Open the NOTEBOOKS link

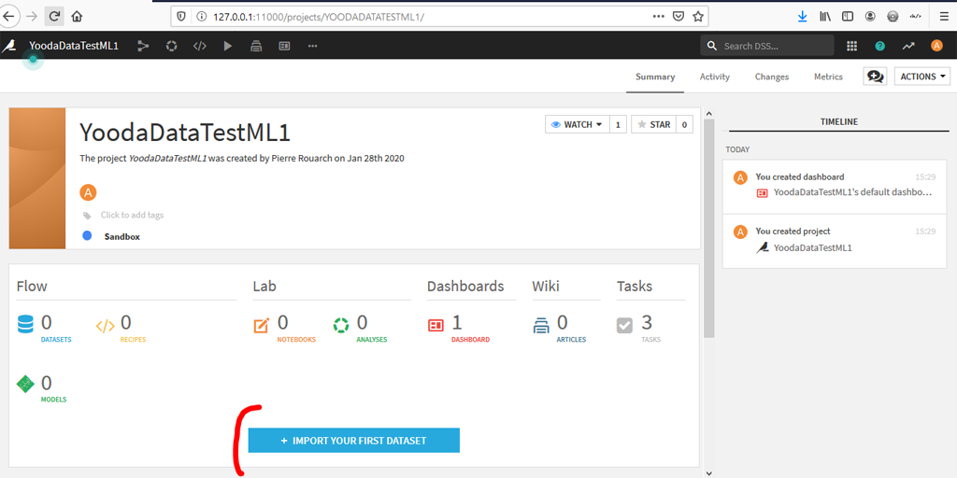click(296, 340)
